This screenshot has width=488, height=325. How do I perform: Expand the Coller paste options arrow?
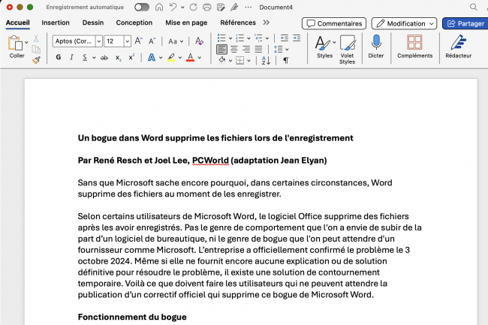[26, 42]
